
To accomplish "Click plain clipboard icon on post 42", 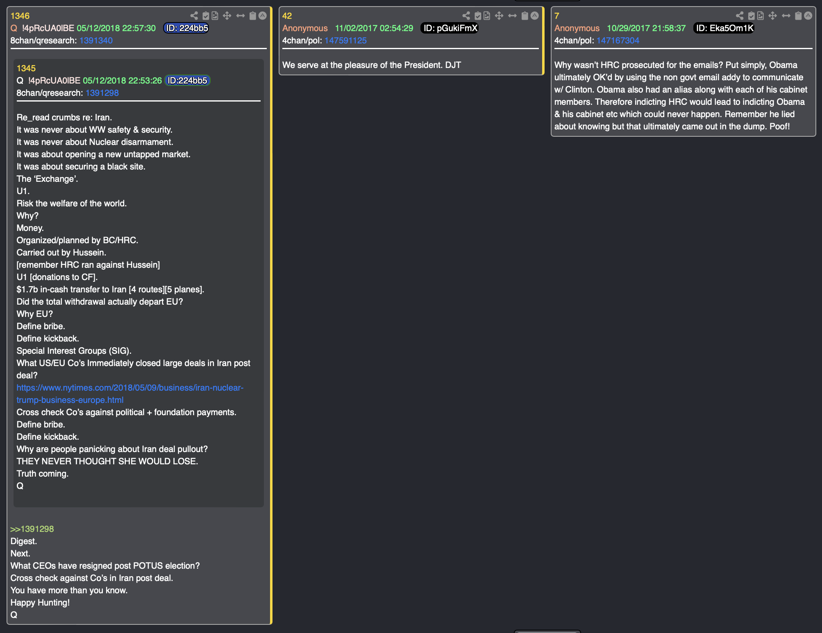I will 525,16.
